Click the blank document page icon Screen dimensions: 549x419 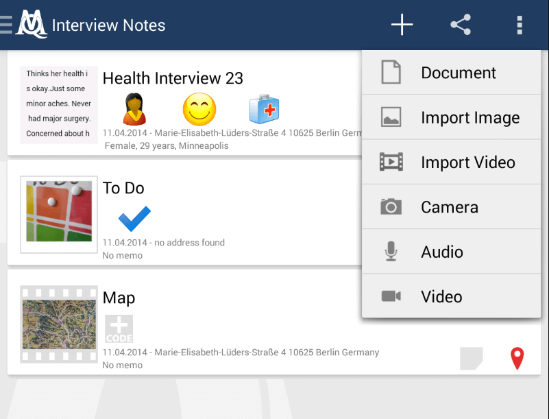(391, 72)
